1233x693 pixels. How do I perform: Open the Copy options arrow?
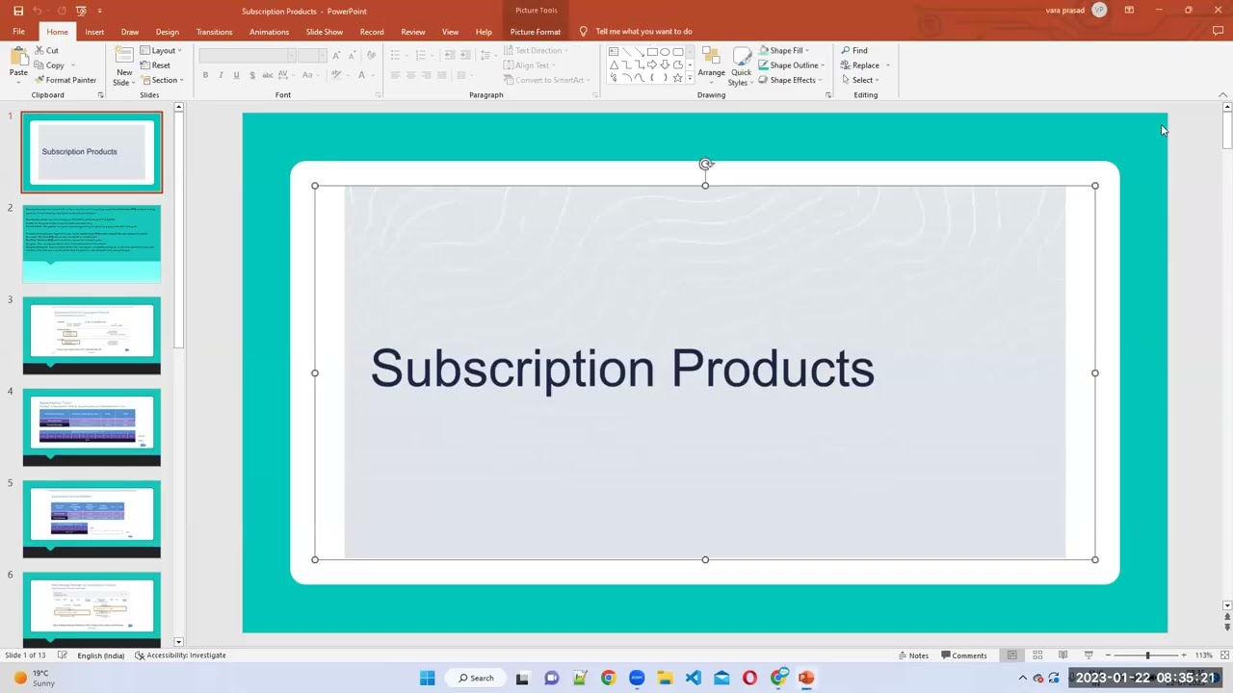coord(73,65)
